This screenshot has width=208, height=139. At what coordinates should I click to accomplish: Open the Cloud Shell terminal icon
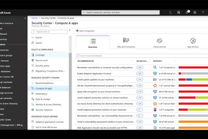click(171, 12)
